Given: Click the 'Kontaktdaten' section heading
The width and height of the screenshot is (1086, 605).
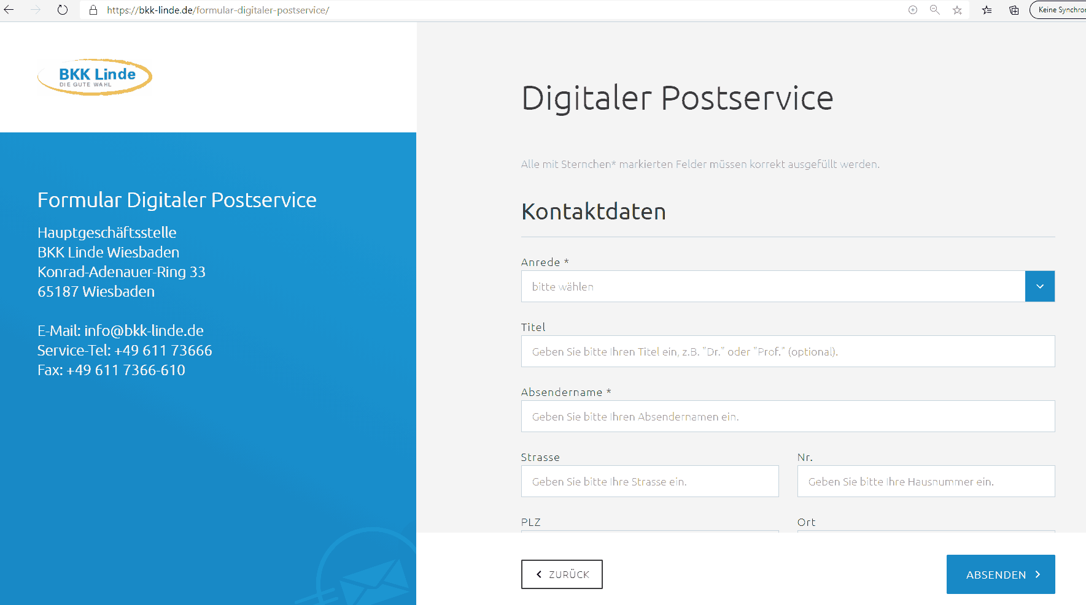Looking at the screenshot, I should [593, 211].
